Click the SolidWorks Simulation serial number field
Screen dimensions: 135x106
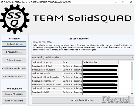100,70
